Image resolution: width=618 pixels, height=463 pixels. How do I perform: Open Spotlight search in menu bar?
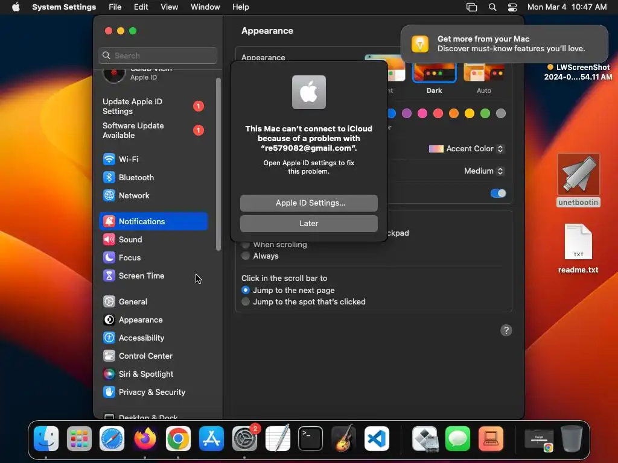(x=492, y=7)
